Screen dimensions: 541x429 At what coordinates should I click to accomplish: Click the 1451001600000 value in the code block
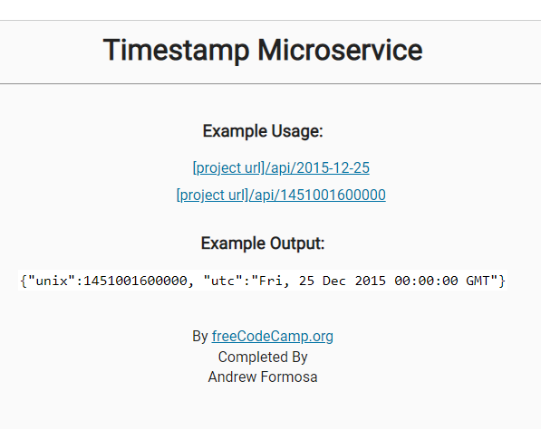pyautogui.click(x=135, y=281)
